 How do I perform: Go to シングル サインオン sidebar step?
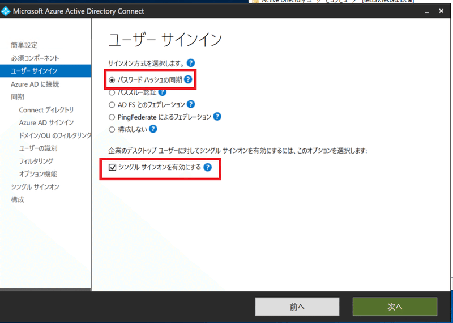(35, 187)
